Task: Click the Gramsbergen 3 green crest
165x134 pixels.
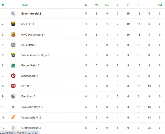Action: (13, 128)
